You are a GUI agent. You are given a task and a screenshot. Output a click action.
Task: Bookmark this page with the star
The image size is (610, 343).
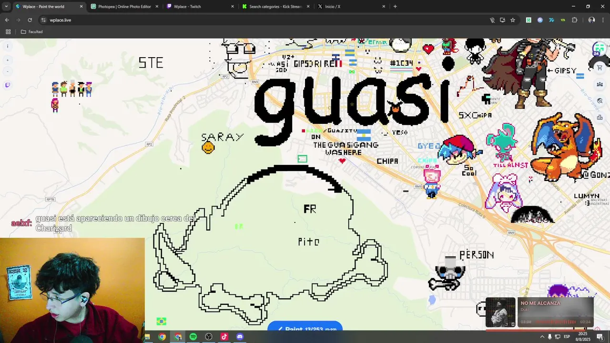[513, 20]
